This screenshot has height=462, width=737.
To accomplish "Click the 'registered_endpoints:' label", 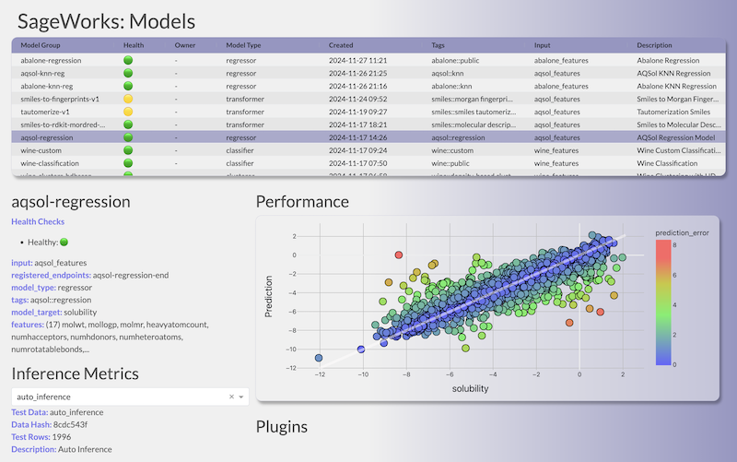I will [x=52, y=275].
